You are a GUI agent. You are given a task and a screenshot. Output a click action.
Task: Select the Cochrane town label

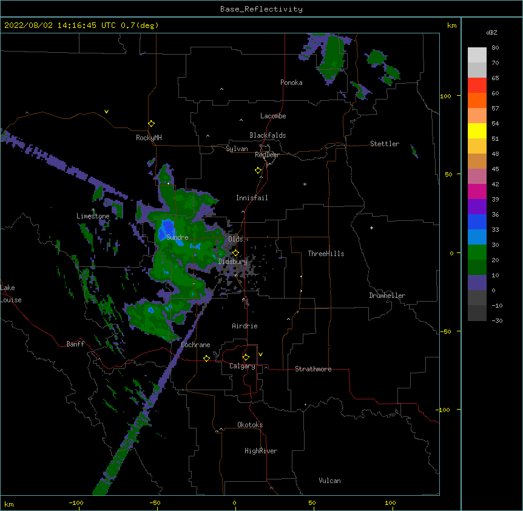pyautogui.click(x=195, y=345)
